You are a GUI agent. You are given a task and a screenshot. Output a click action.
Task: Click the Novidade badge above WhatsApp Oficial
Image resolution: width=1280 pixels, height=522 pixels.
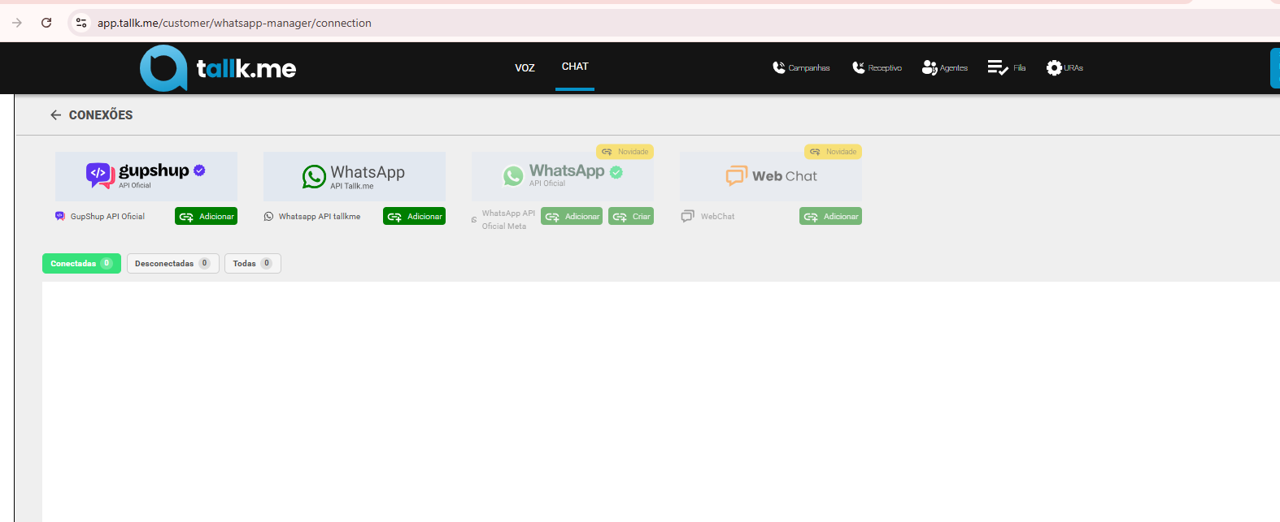(x=625, y=152)
